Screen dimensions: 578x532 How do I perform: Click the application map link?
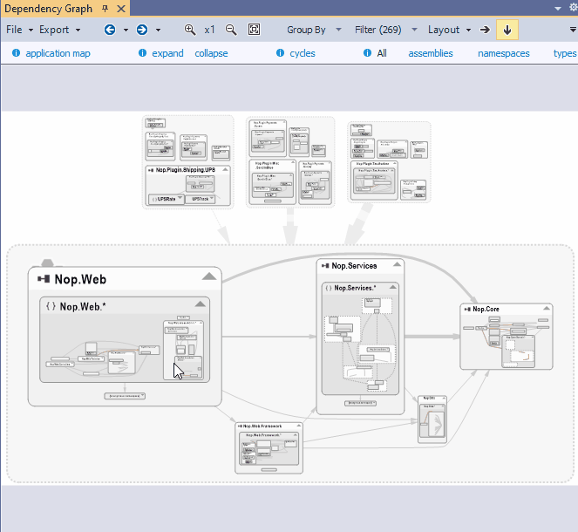pos(58,53)
